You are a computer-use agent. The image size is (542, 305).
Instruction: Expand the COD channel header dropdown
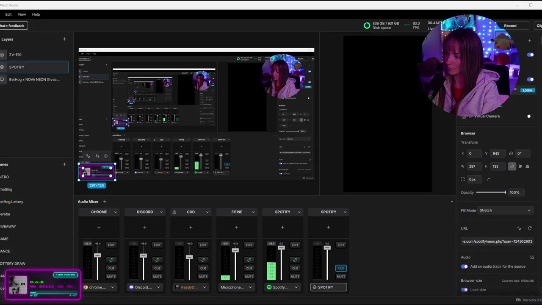(x=207, y=212)
